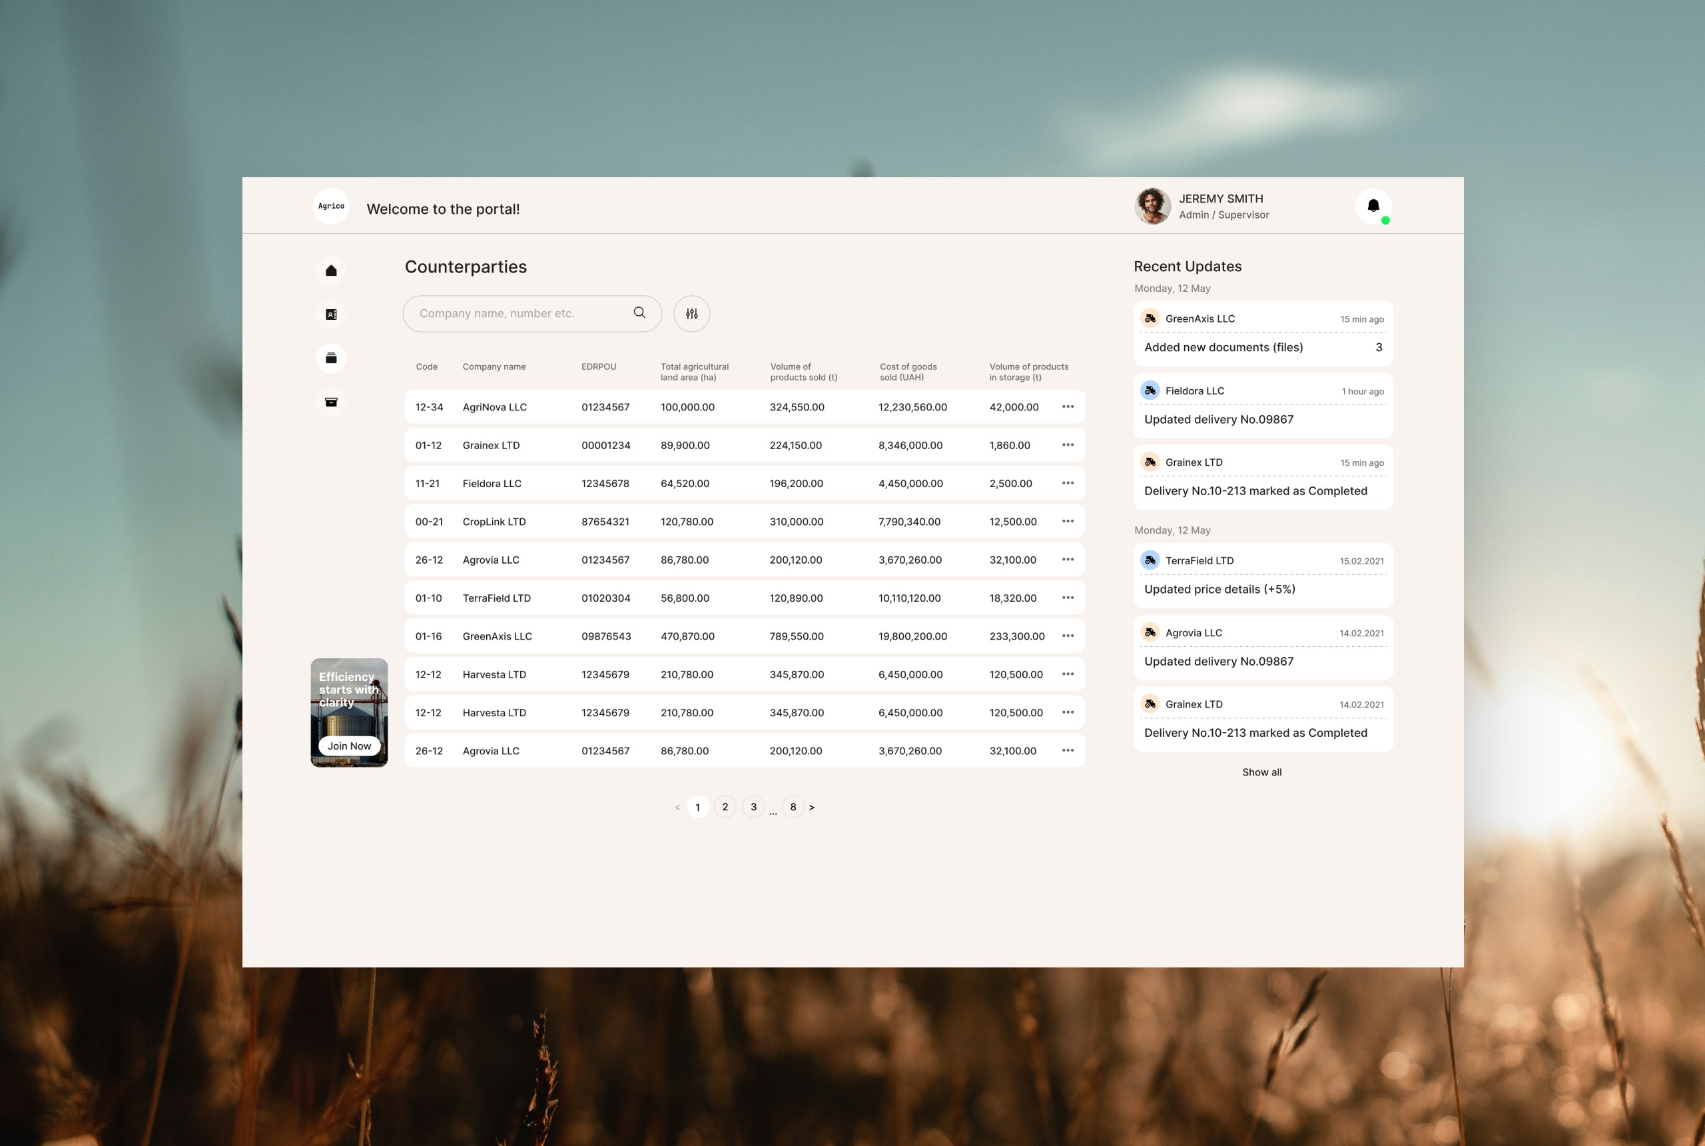Select the bottom storage box sidebar icon
The width and height of the screenshot is (1705, 1146).
point(331,401)
